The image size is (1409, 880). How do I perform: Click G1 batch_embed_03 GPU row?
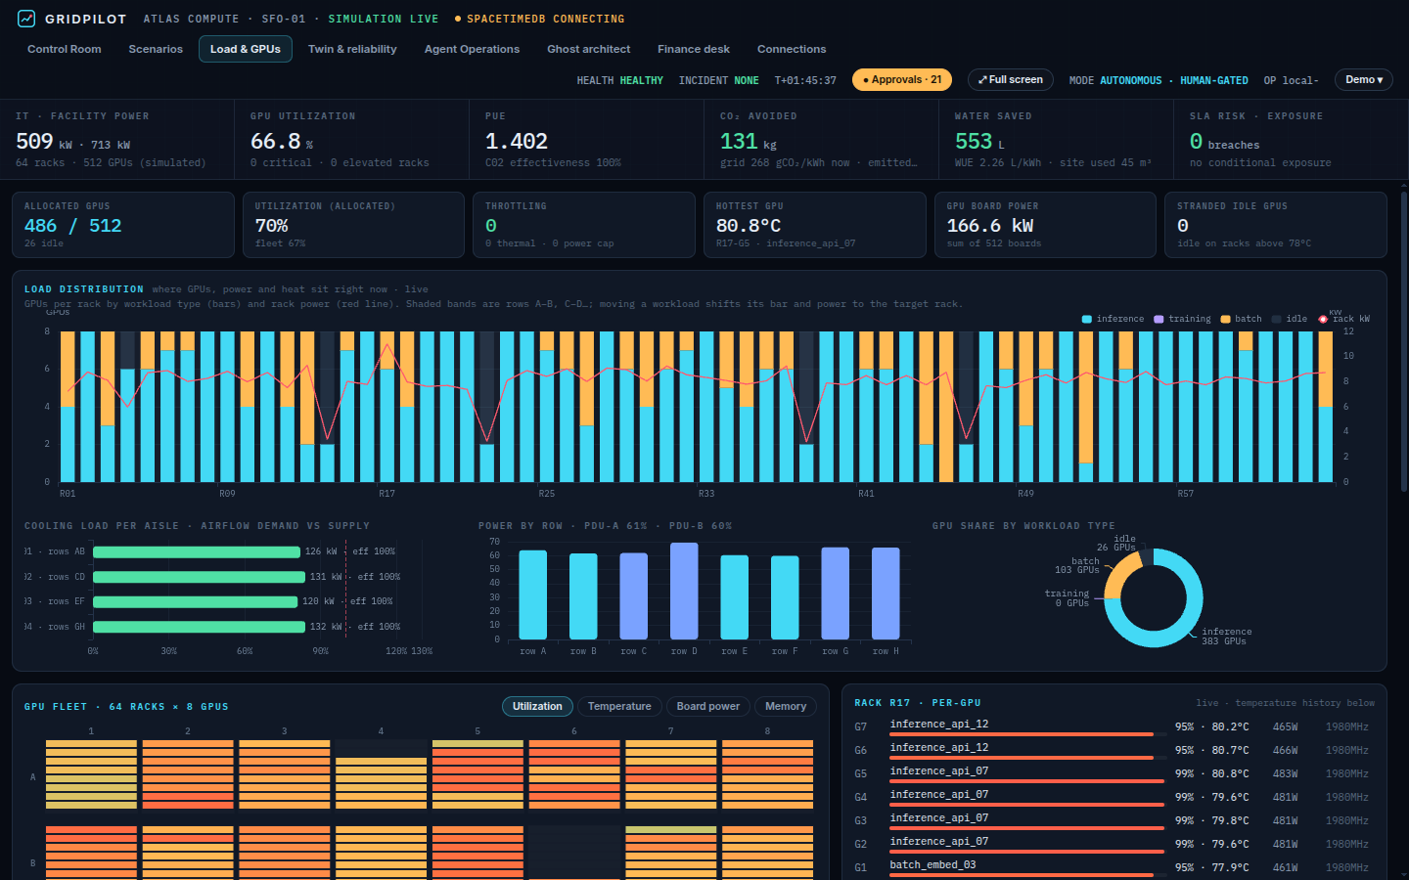[1114, 867]
